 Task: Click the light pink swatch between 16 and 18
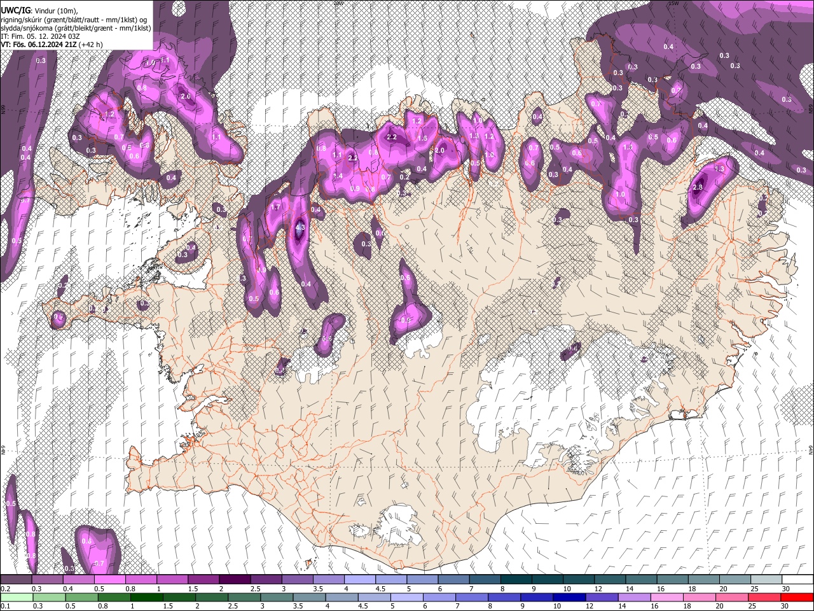point(667,597)
